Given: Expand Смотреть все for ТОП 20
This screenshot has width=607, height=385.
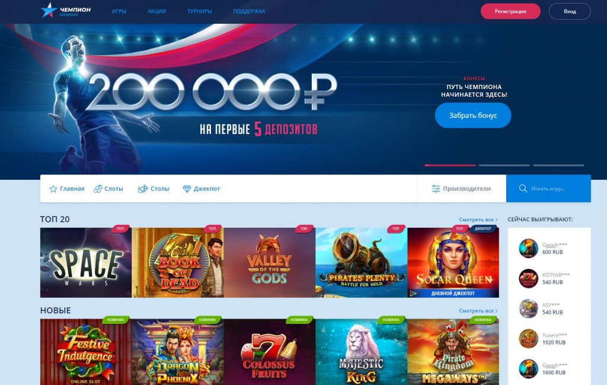Looking at the screenshot, I should pos(478,219).
